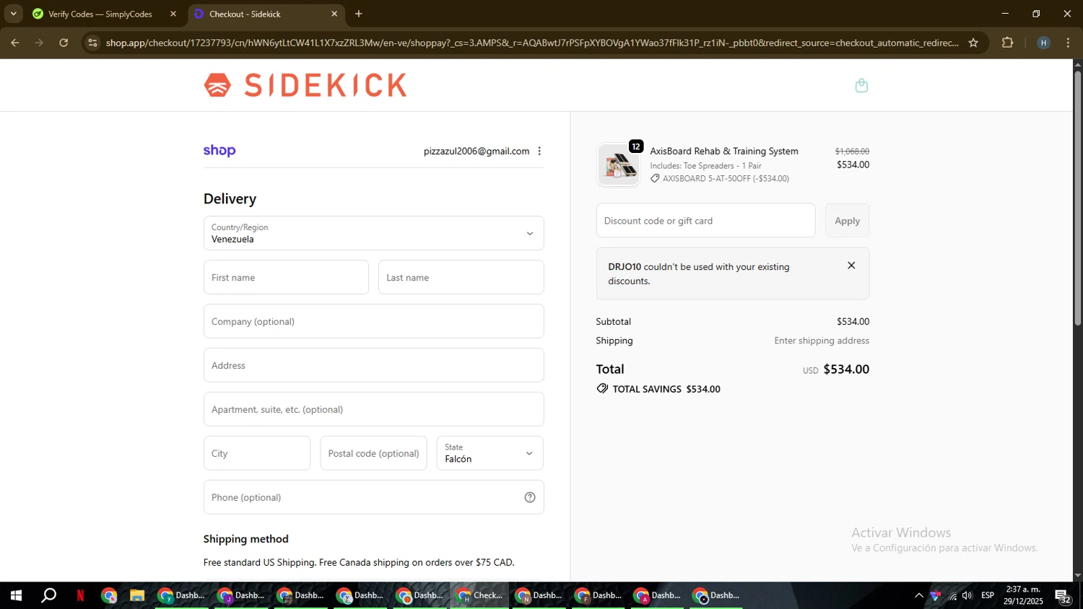
Task: Click the ESP language indicator
Action: click(988, 595)
